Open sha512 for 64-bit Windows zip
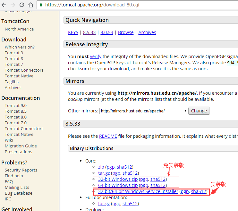The image size is (238, 211). (x=158, y=185)
